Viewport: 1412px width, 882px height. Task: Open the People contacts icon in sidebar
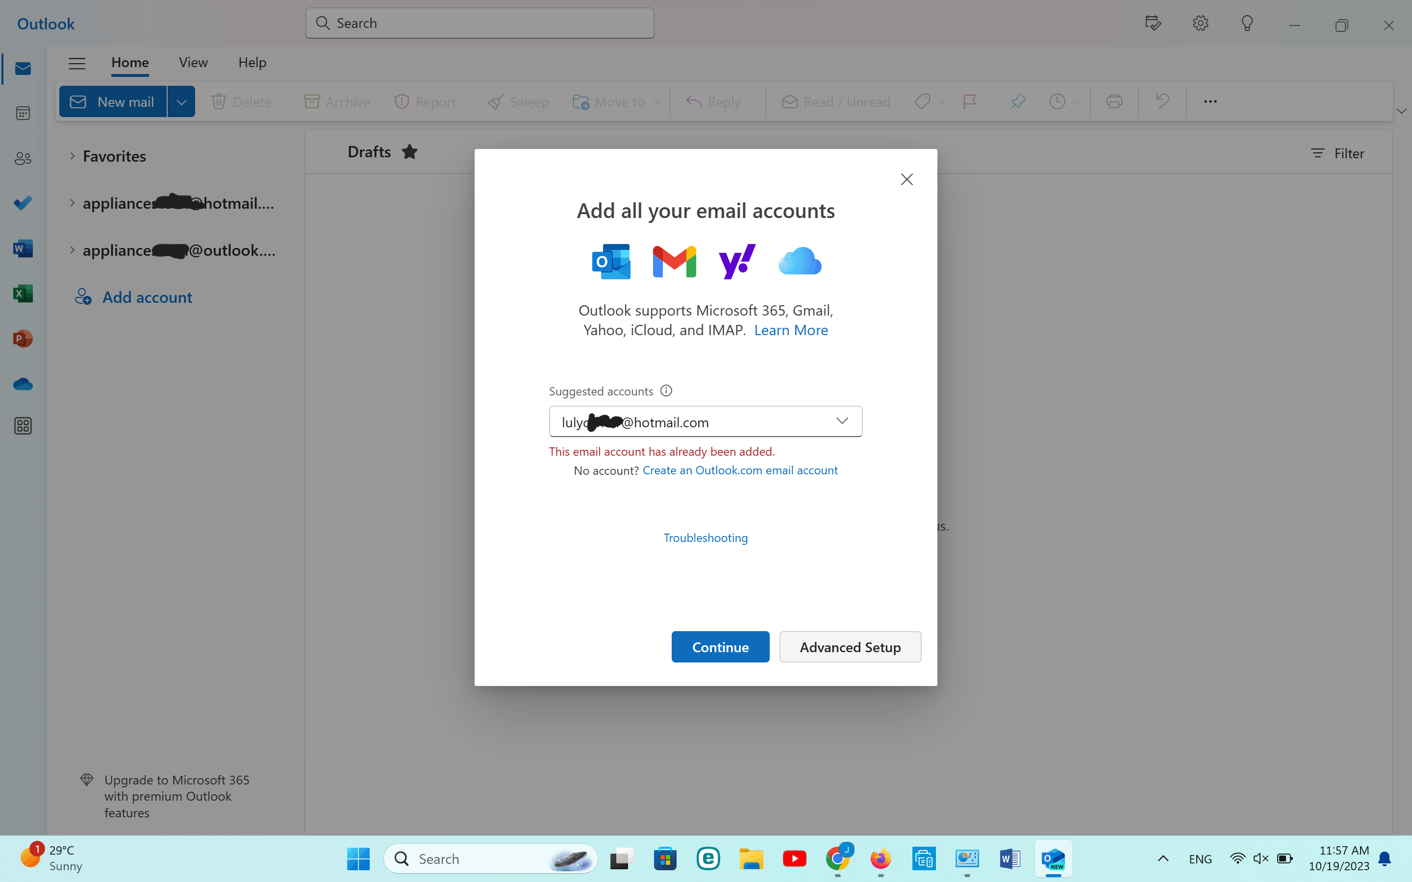[23, 158]
